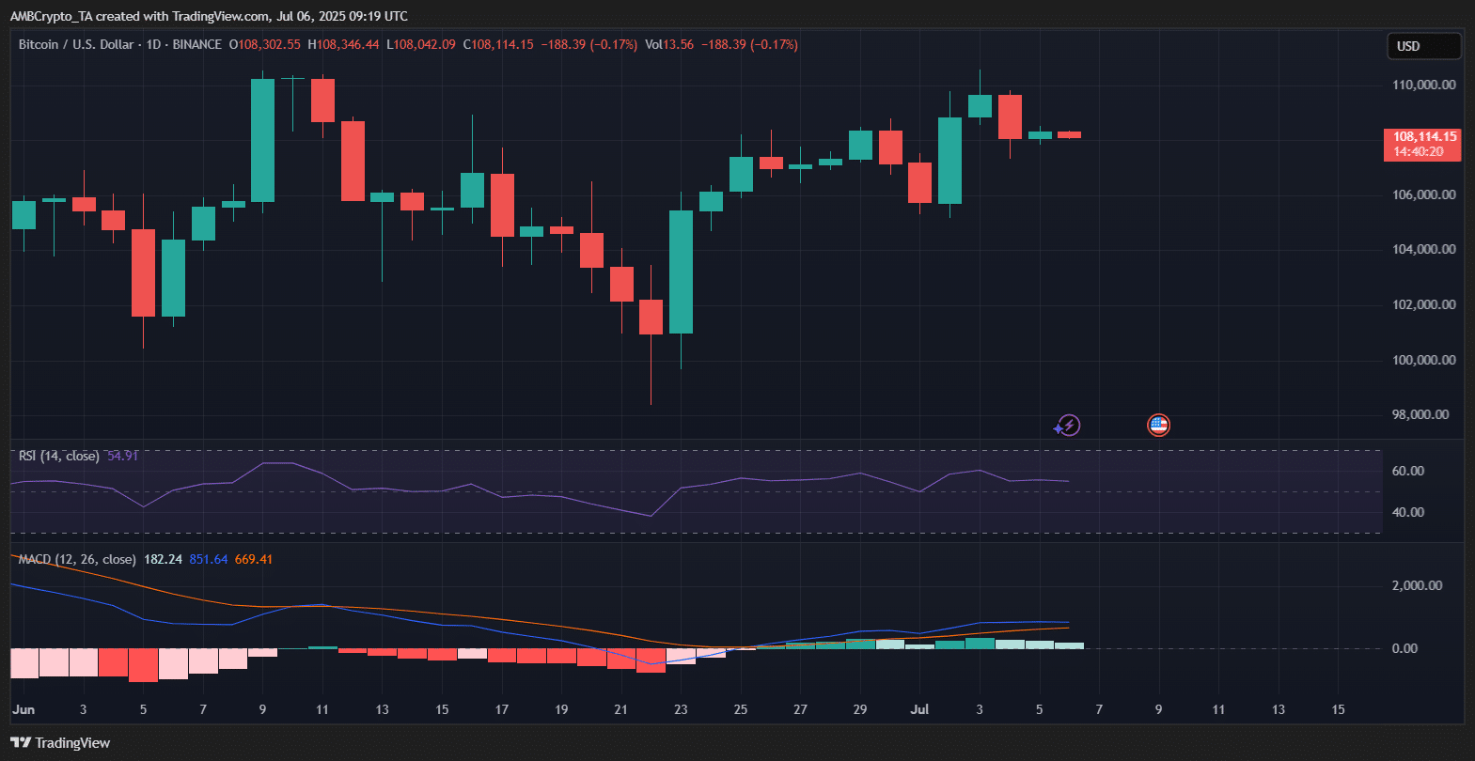
Task: Click the Jul label on the time axis
Action: [x=919, y=709]
